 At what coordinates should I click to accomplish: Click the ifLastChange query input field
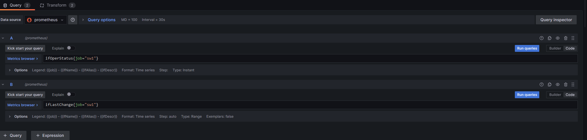(x=310, y=105)
